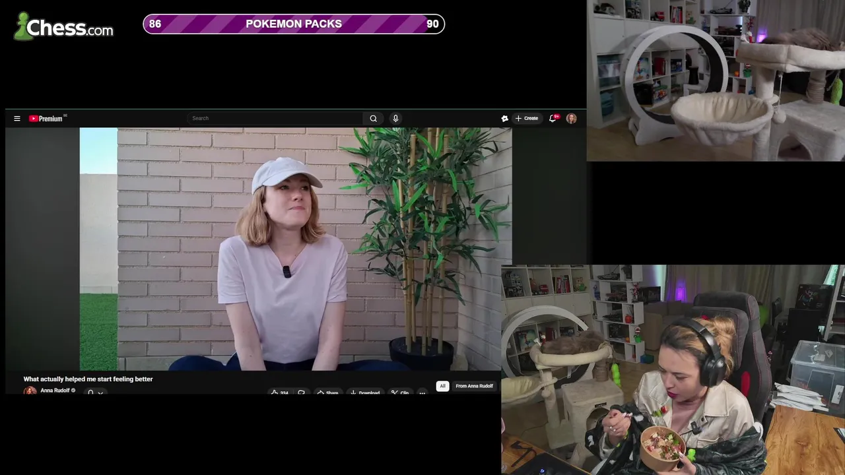Open the Anna Rudolf channel name link
The height and width of the screenshot is (475, 845).
pos(55,391)
